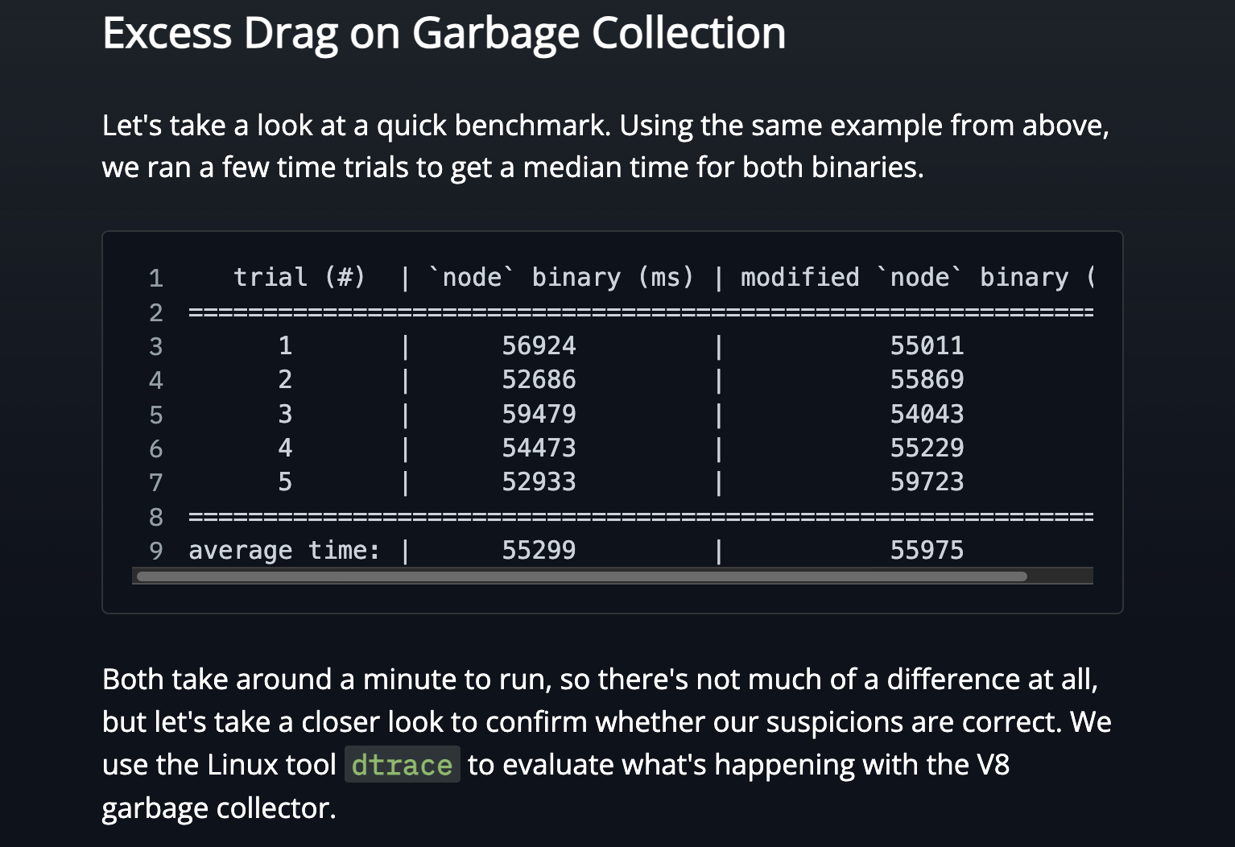The image size is (1235, 847).
Task: Click the paragraph starting "Let's take a look"
Action: (605, 147)
